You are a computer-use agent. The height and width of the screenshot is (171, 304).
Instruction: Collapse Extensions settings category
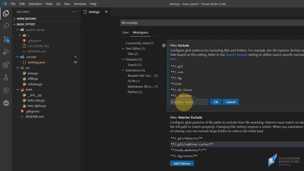(x=123, y=70)
